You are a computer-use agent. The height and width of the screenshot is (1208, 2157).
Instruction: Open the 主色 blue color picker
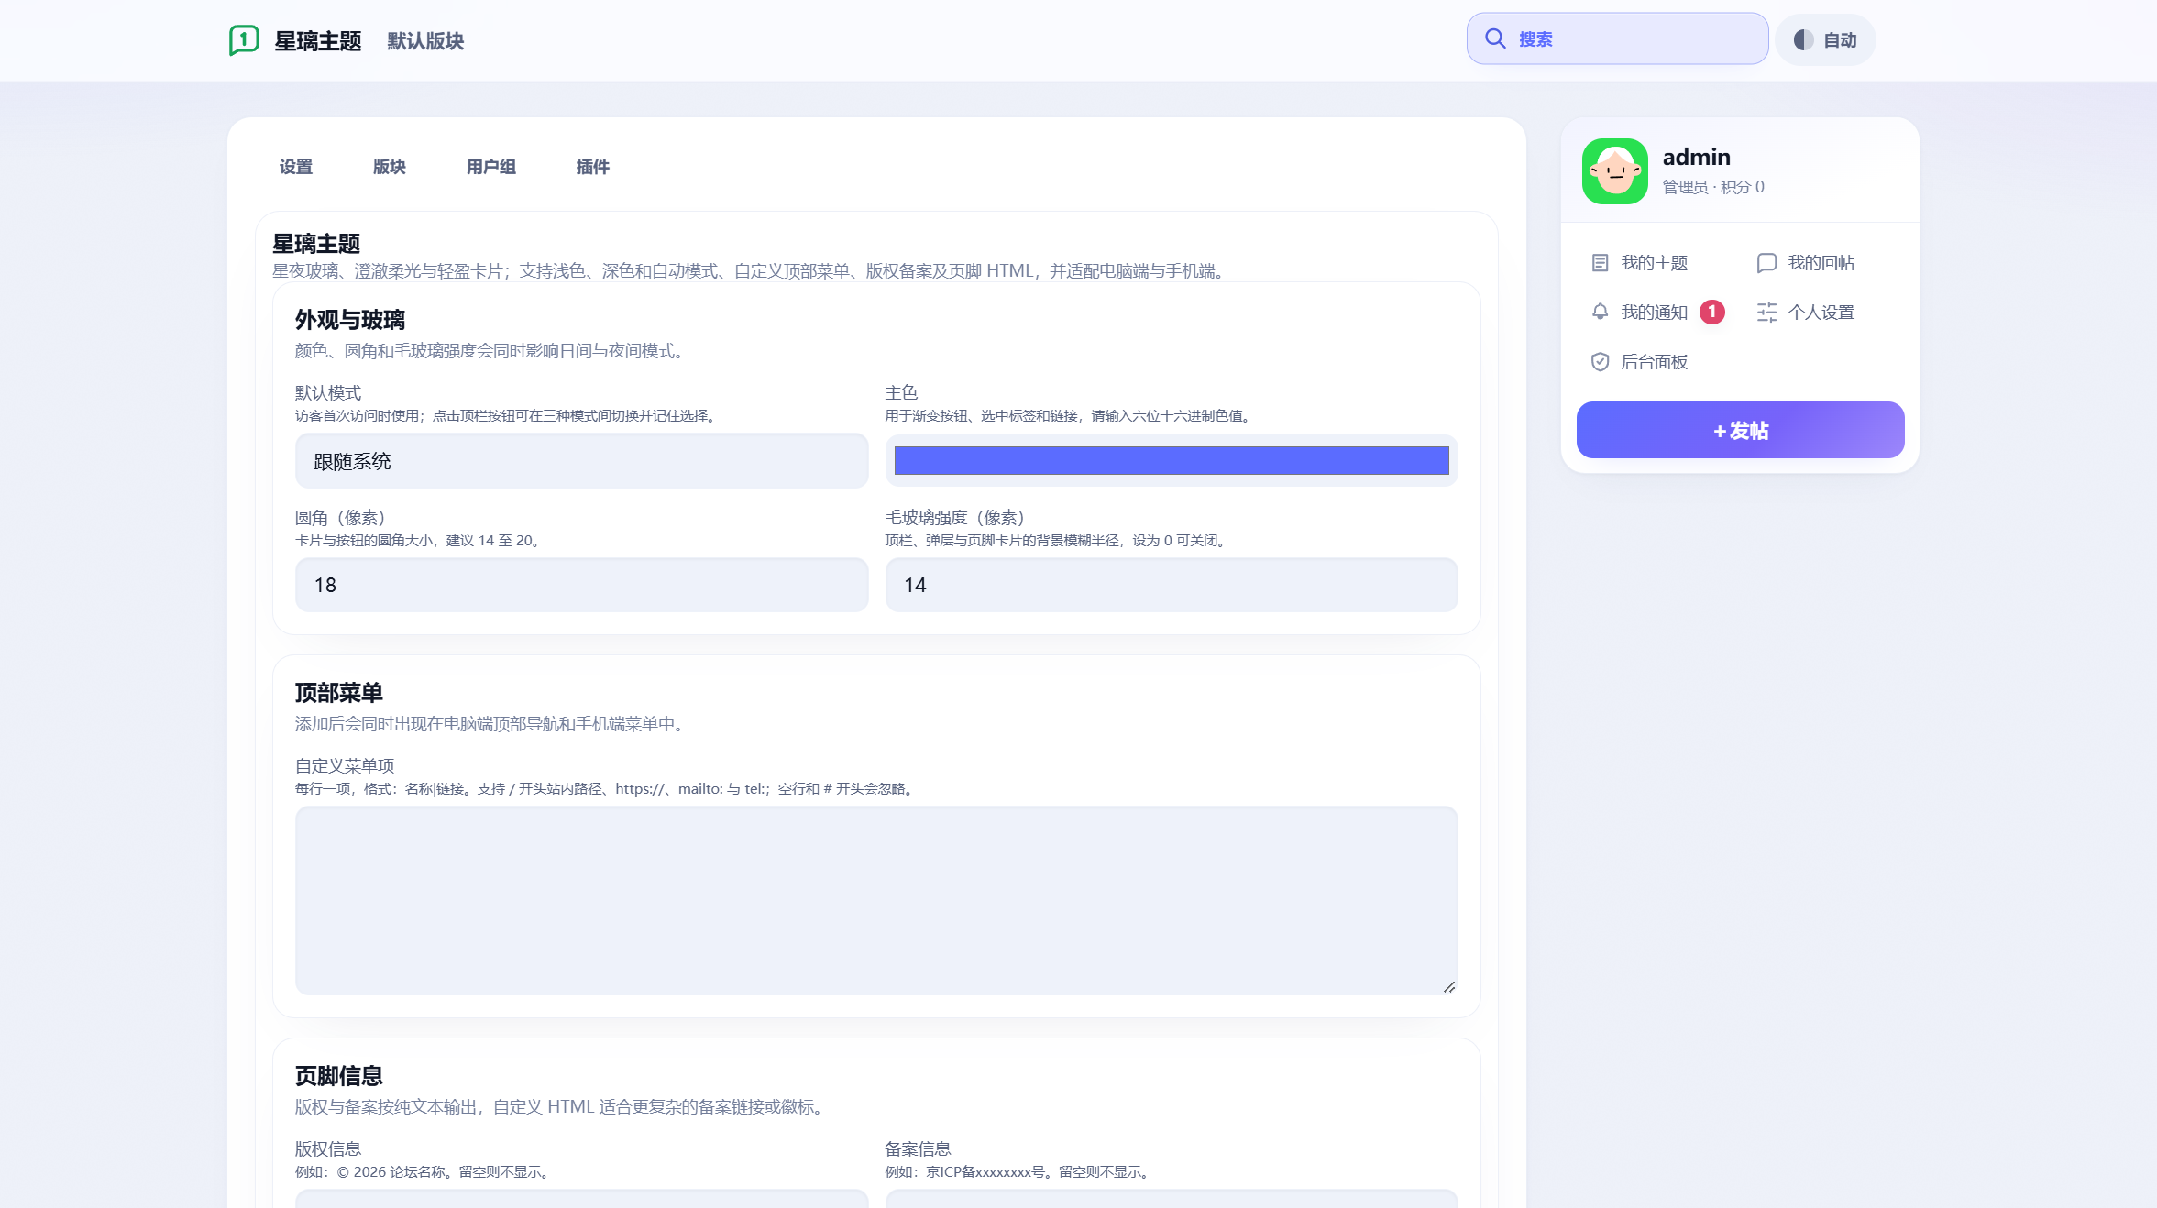[1172, 460]
